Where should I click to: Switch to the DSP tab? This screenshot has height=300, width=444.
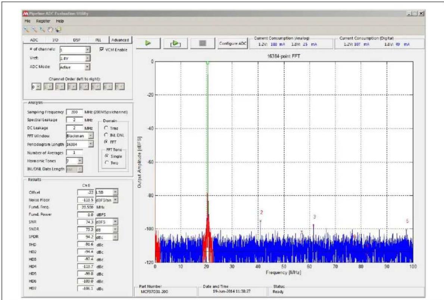pyautogui.click(x=77, y=40)
